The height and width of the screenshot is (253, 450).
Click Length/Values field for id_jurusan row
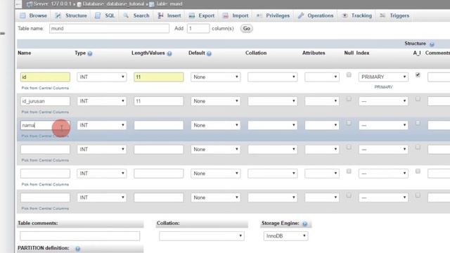[x=159, y=101]
